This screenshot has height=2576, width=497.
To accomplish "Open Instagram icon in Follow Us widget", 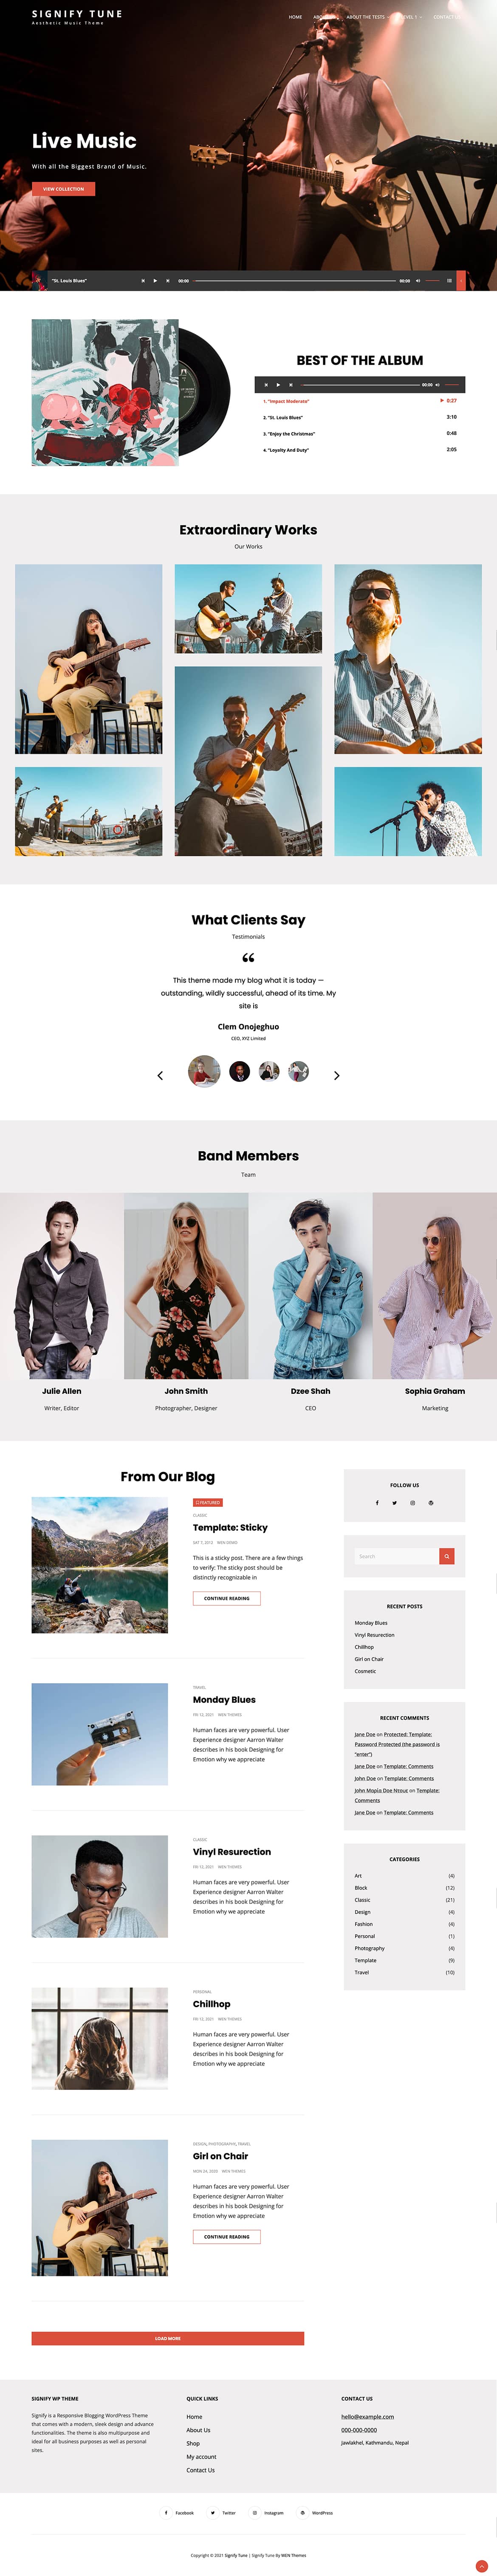I will pos(412,1503).
